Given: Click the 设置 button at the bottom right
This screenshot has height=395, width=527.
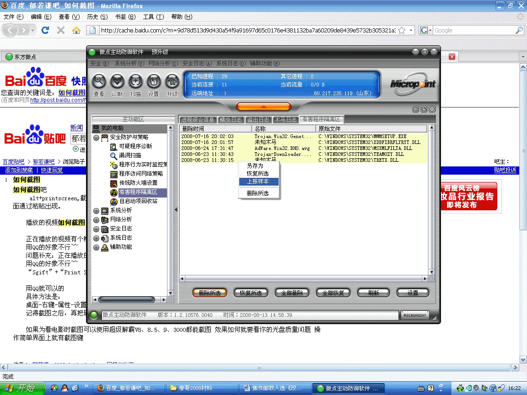Looking at the screenshot, I should coord(413,293).
